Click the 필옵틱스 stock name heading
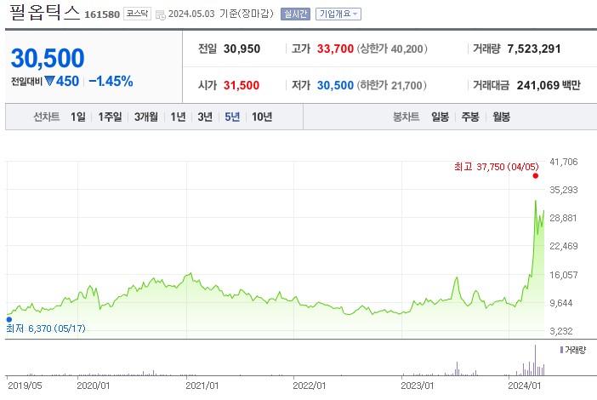Image resolution: width=597 pixels, height=400 pixels. click(44, 13)
